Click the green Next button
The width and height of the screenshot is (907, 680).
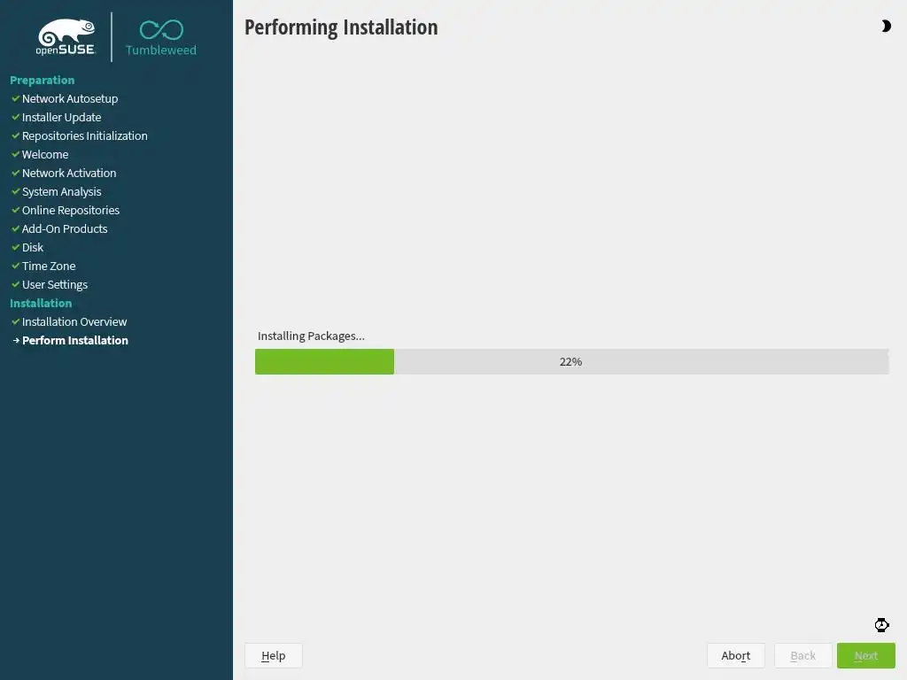pos(866,656)
